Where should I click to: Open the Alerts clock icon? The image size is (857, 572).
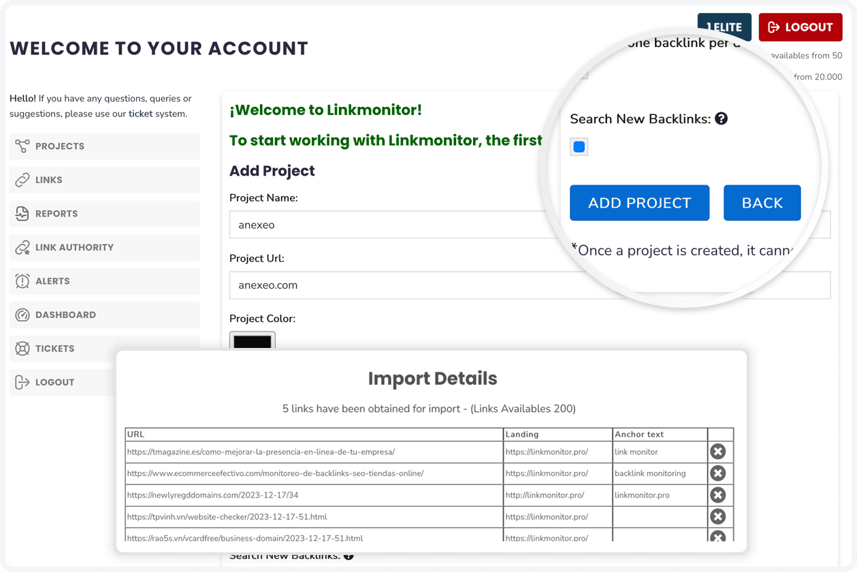[x=22, y=281]
